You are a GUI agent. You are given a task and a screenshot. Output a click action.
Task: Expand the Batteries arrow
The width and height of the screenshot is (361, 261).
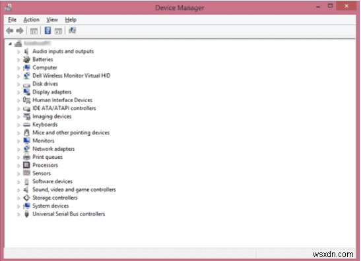coord(18,60)
